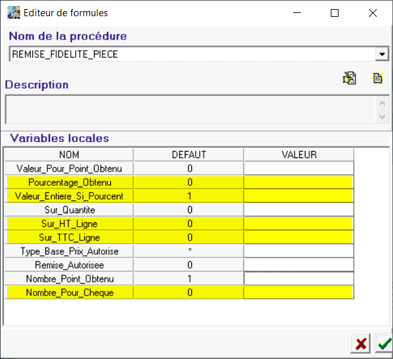
Task: Select the VALEUR cell for Valeur_Pour_Point_Obtenu
Action: [x=299, y=168]
